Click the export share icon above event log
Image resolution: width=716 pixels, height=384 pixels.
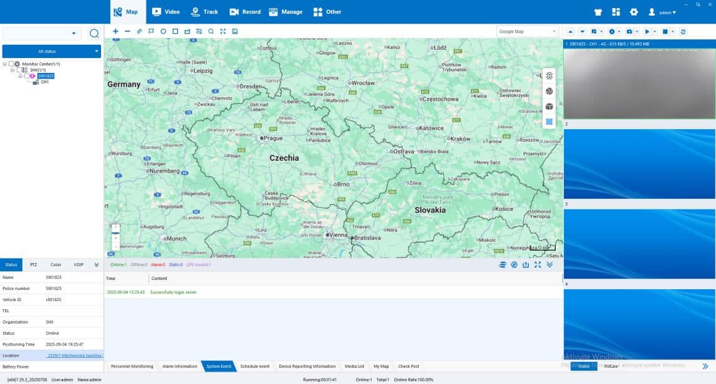[x=526, y=265]
